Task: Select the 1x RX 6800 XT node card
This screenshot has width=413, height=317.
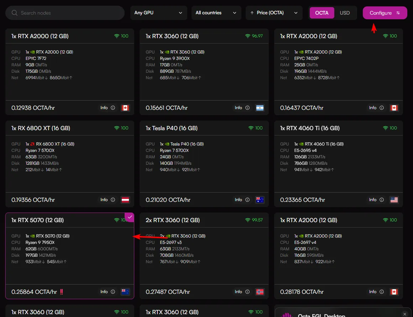Action: [69, 164]
